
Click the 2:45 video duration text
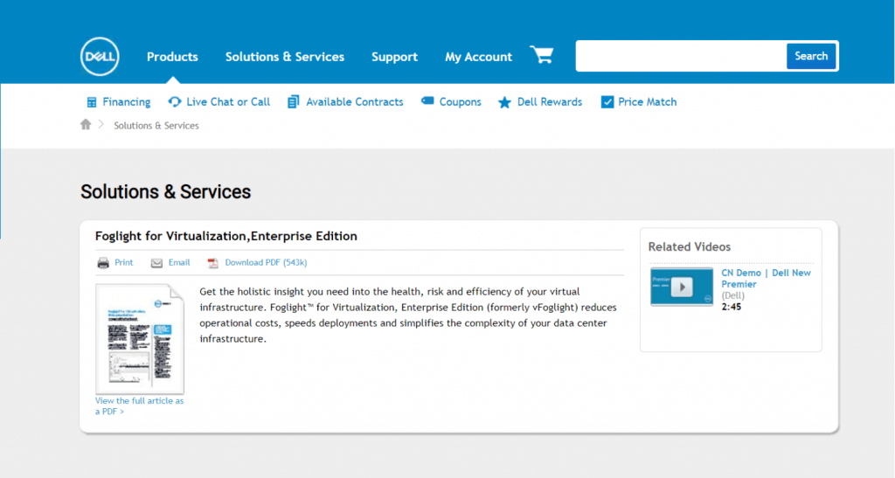(732, 307)
